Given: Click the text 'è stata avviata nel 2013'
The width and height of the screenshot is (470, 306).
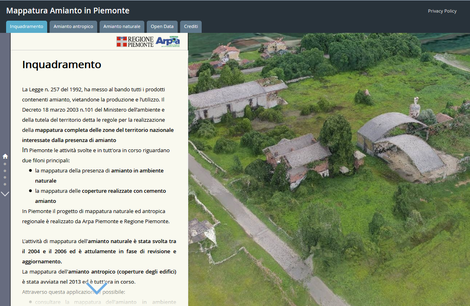Looking at the screenshot, I should pyautogui.click(x=52, y=282).
